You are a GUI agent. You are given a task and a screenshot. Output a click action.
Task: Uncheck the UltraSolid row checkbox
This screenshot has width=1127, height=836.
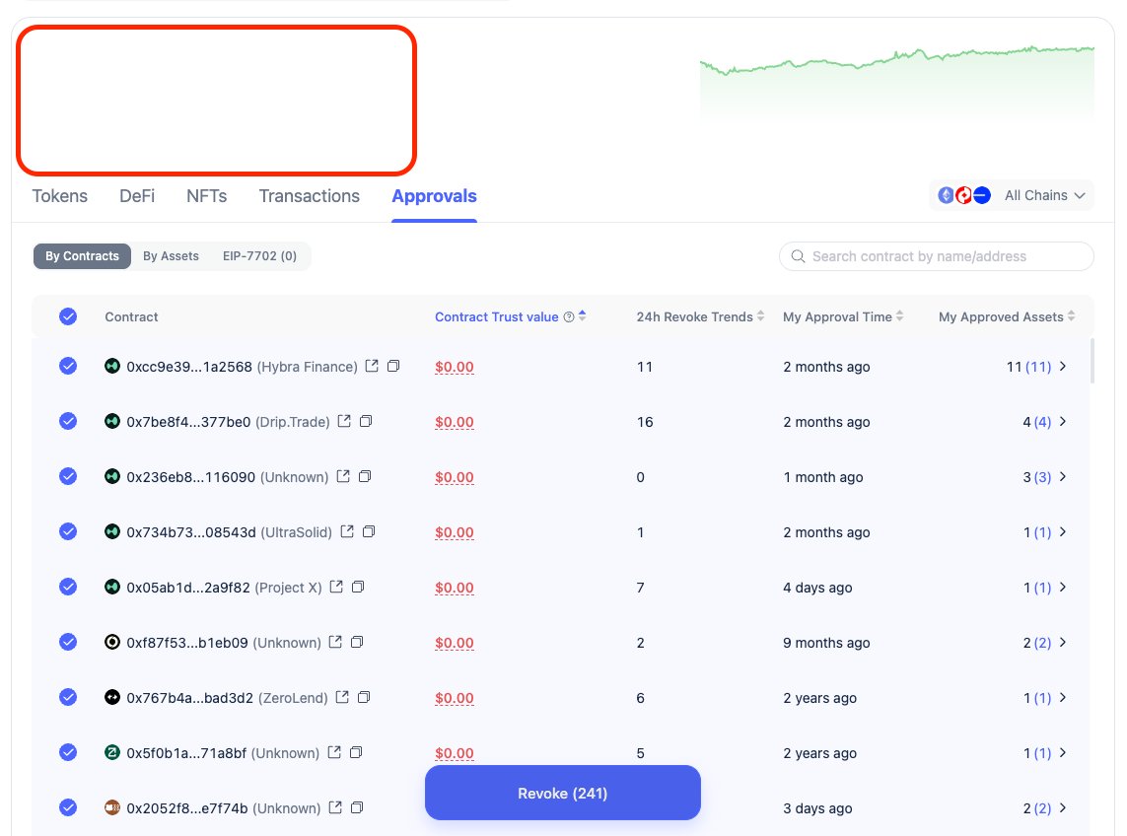[68, 532]
